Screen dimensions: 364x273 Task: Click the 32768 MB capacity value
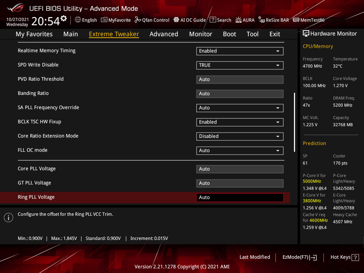(343, 125)
